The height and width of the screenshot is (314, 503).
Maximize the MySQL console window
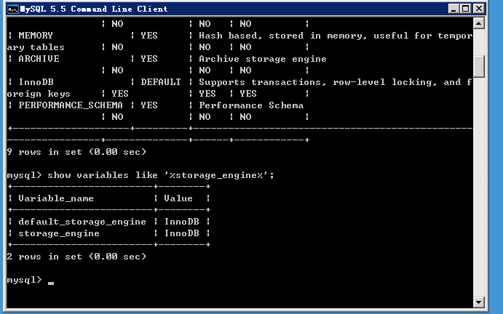click(466, 9)
